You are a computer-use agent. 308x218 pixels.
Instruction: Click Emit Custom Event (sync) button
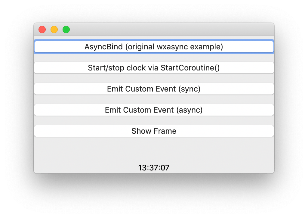tap(154, 89)
